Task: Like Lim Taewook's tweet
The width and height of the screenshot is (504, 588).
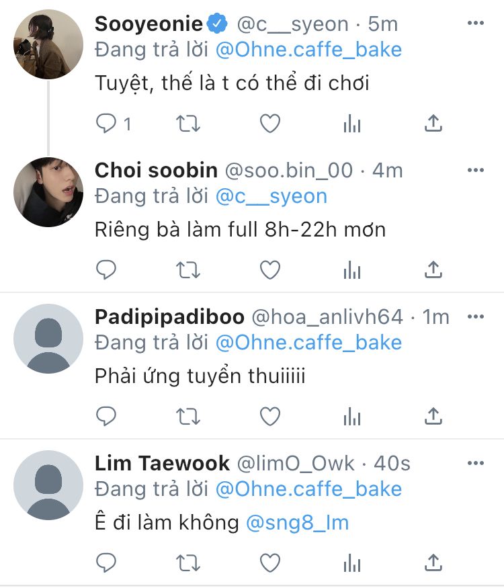Action: click(x=270, y=562)
